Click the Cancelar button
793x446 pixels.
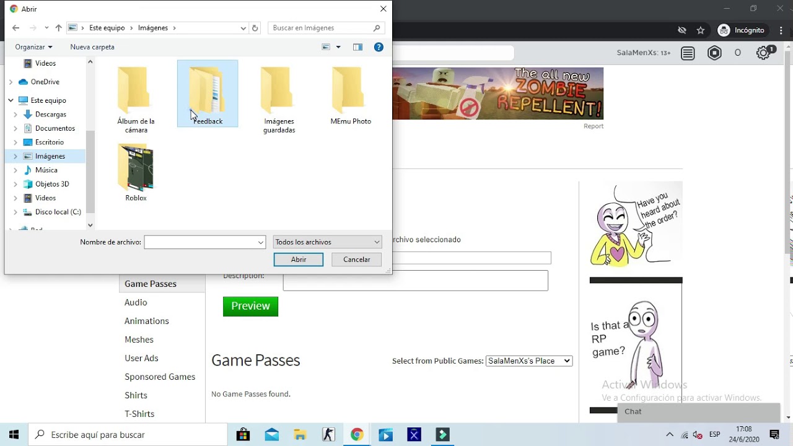[357, 260]
